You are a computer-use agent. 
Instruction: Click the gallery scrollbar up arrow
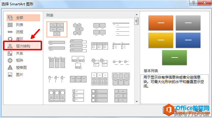coord(137,15)
